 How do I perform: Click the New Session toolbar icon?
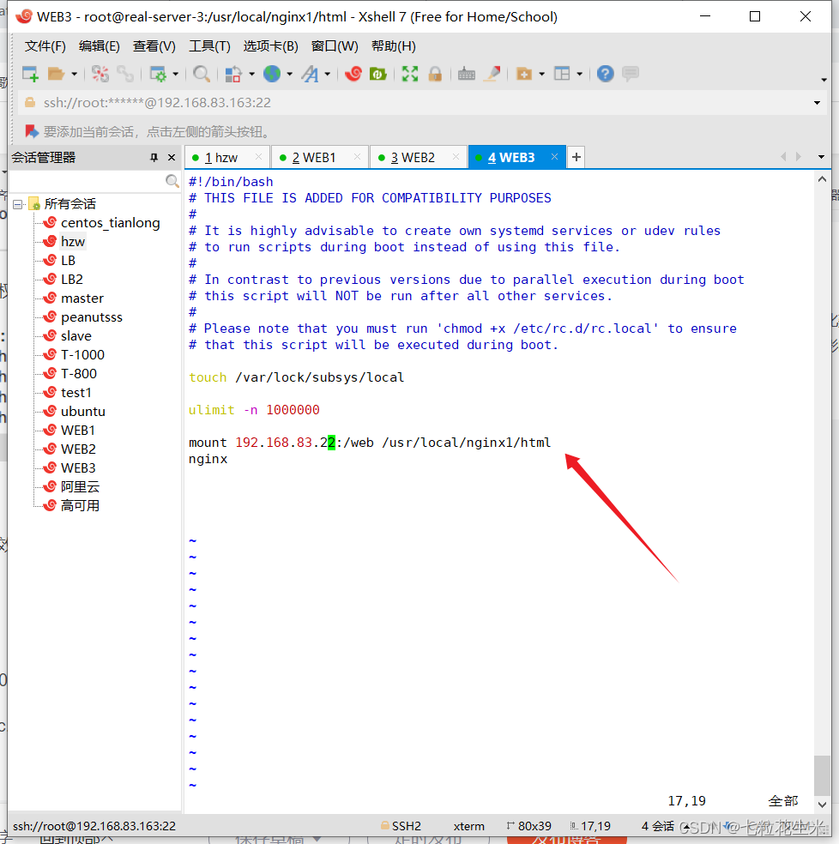(30, 74)
